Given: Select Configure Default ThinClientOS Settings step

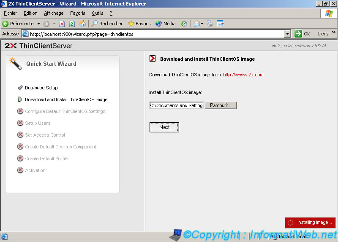Looking at the screenshot, I should click(x=65, y=111).
